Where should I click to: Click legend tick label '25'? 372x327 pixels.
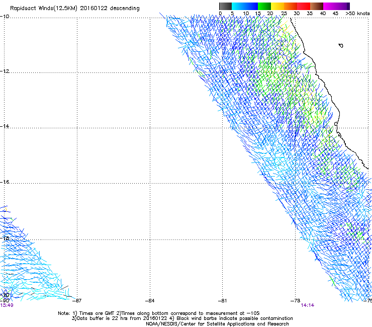(x=284, y=14)
